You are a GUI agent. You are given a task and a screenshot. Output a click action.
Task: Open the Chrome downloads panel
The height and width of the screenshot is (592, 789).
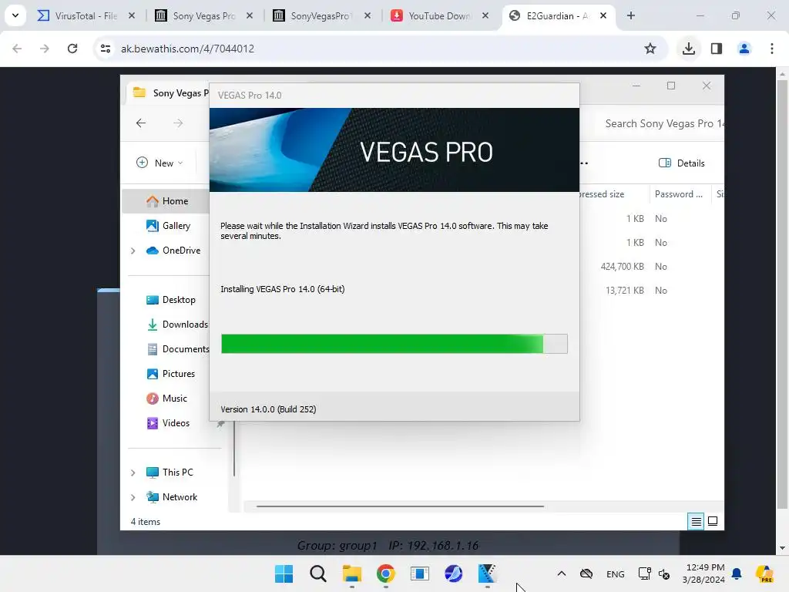click(x=688, y=49)
